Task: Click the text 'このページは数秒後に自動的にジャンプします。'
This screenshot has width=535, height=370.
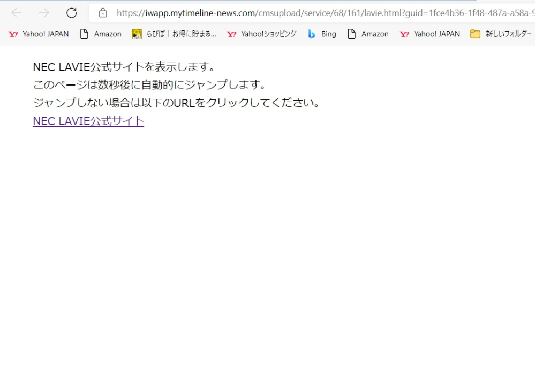Action: point(150,84)
